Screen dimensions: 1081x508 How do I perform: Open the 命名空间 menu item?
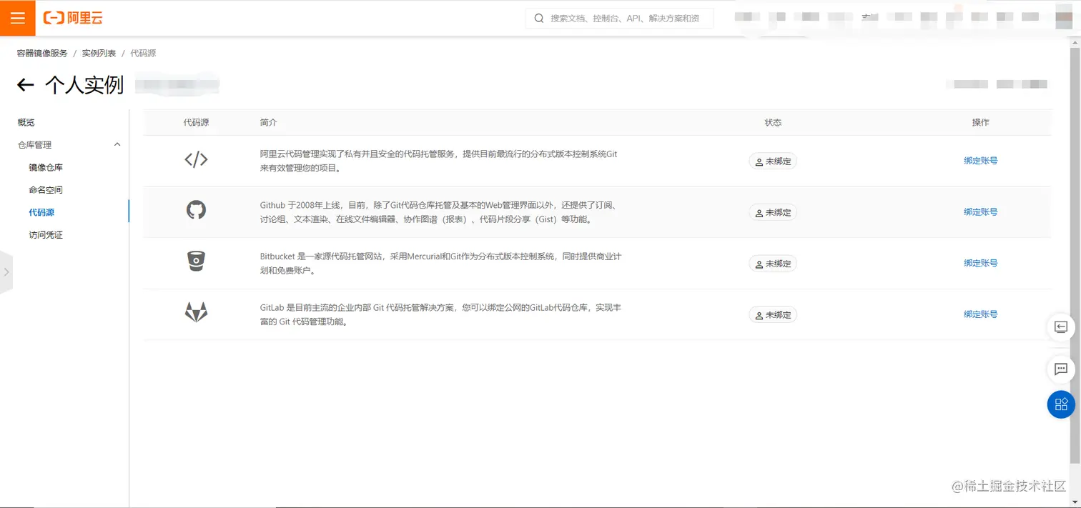[46, 190]
